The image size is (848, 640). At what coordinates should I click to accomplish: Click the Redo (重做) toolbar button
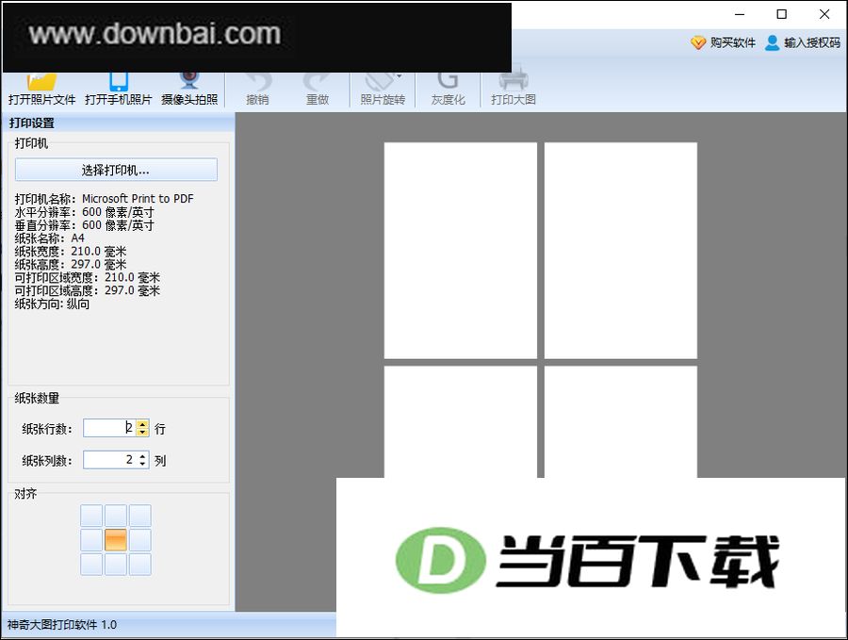click(318, 90)
